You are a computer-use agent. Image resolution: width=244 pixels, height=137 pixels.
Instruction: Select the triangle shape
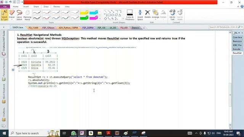pyautogui.click(x=120, y=15)
